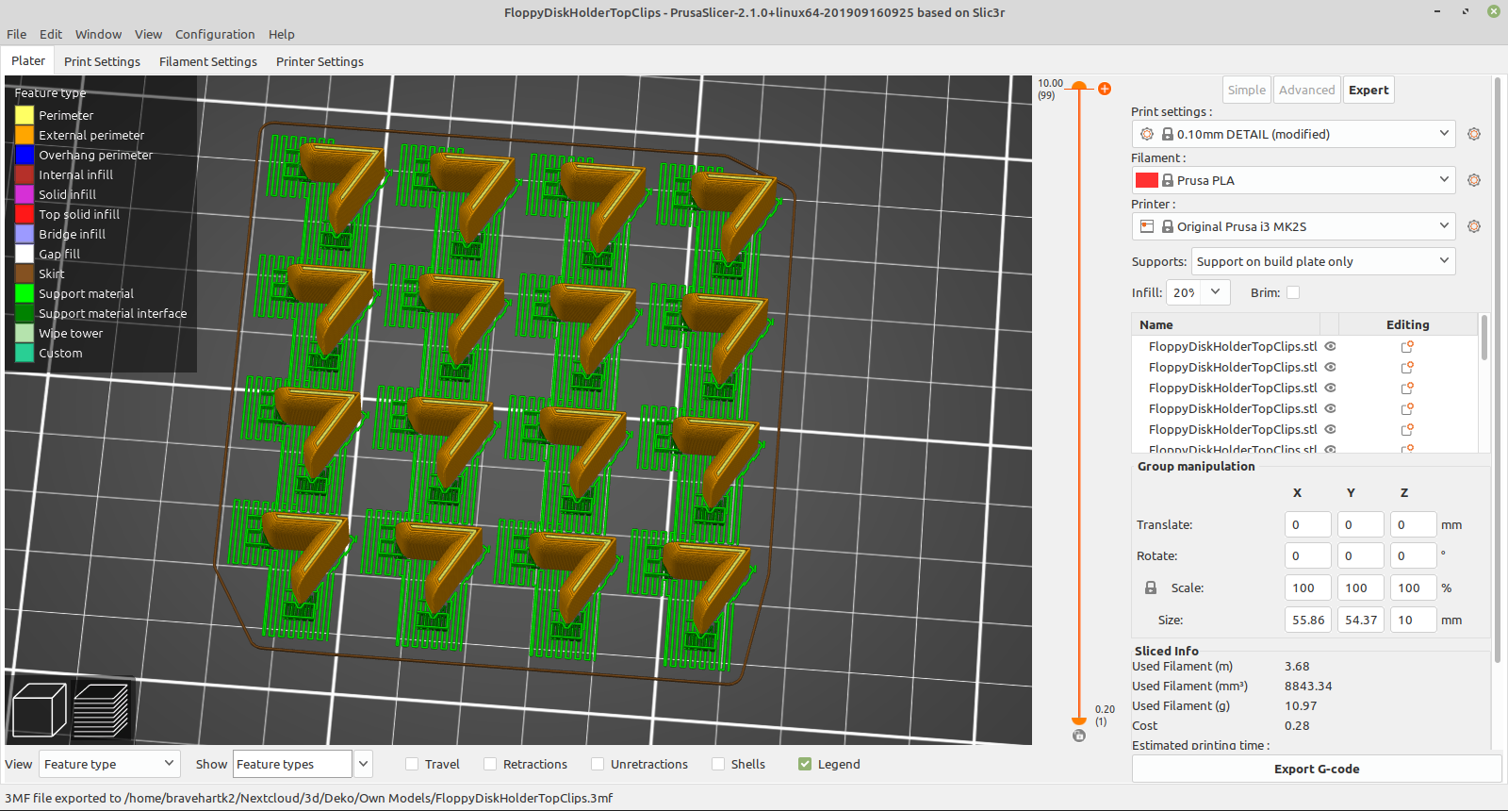The image size is (1508, 811).
Task: Open the File menu
Action: coord(17,34)
